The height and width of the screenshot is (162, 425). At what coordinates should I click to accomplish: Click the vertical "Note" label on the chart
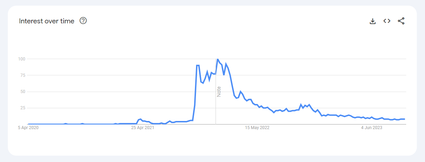(x=219, y=92)
